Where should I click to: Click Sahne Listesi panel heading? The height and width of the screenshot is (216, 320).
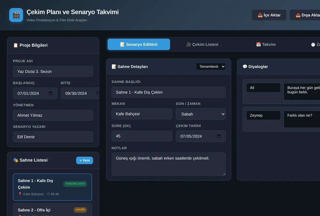click(30, 160)
